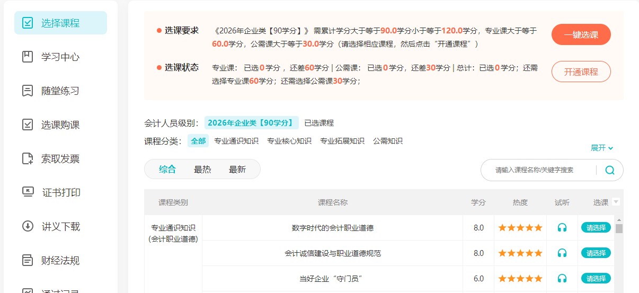Image resolution: width=639 pixels, height=293 pixels.
Task: Click star rating of 数字时代的会计职业道德
Action: click(x=520, y=228)
